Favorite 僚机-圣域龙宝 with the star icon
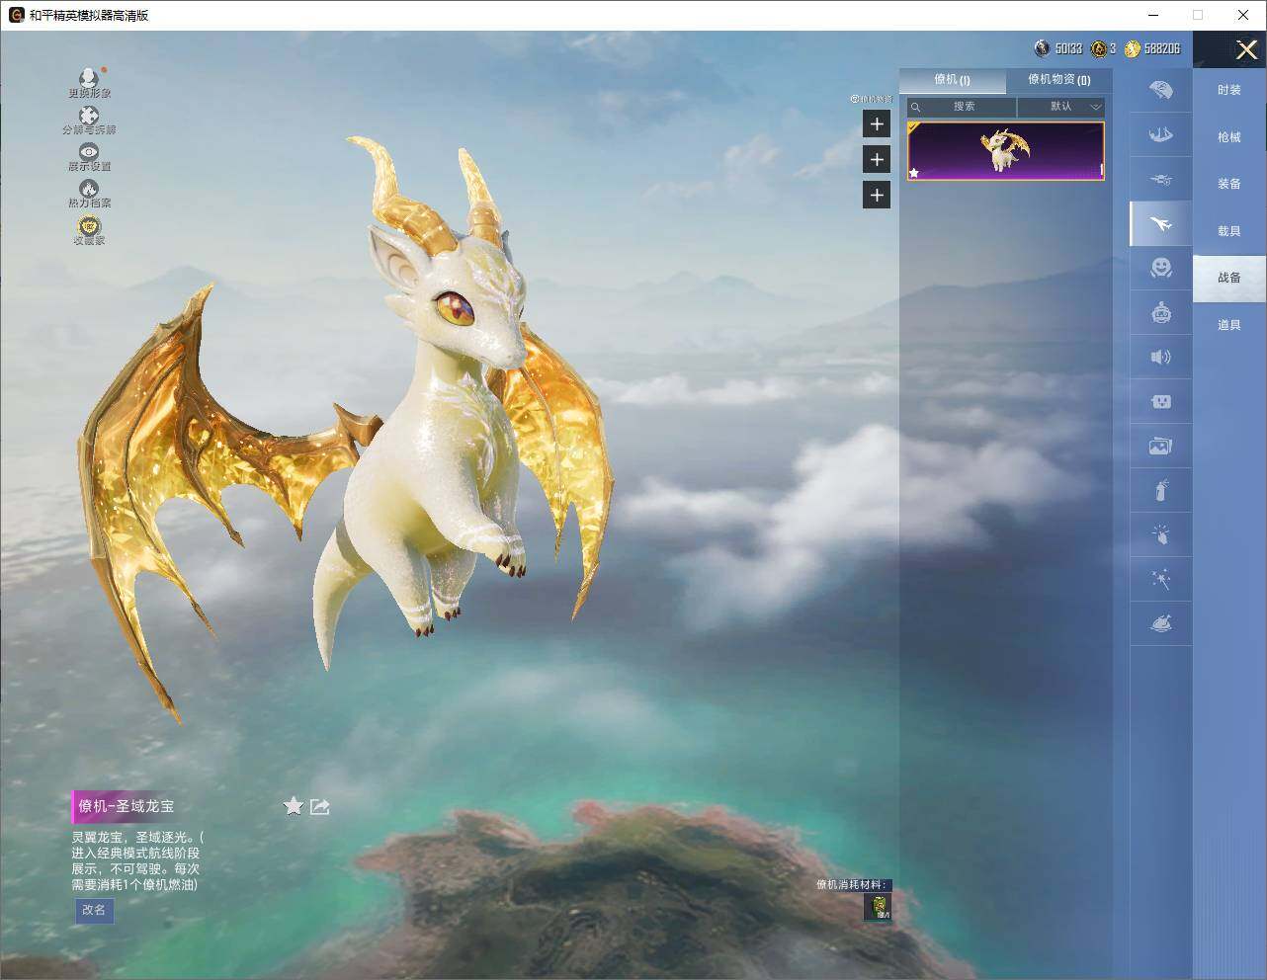1267x980 pixels. [x=294, y=806]
